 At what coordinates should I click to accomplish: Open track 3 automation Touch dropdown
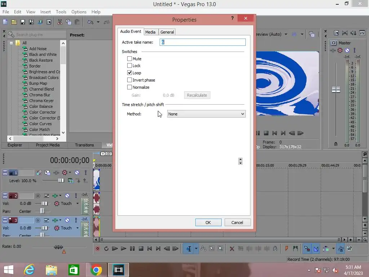tap(77, 228)
